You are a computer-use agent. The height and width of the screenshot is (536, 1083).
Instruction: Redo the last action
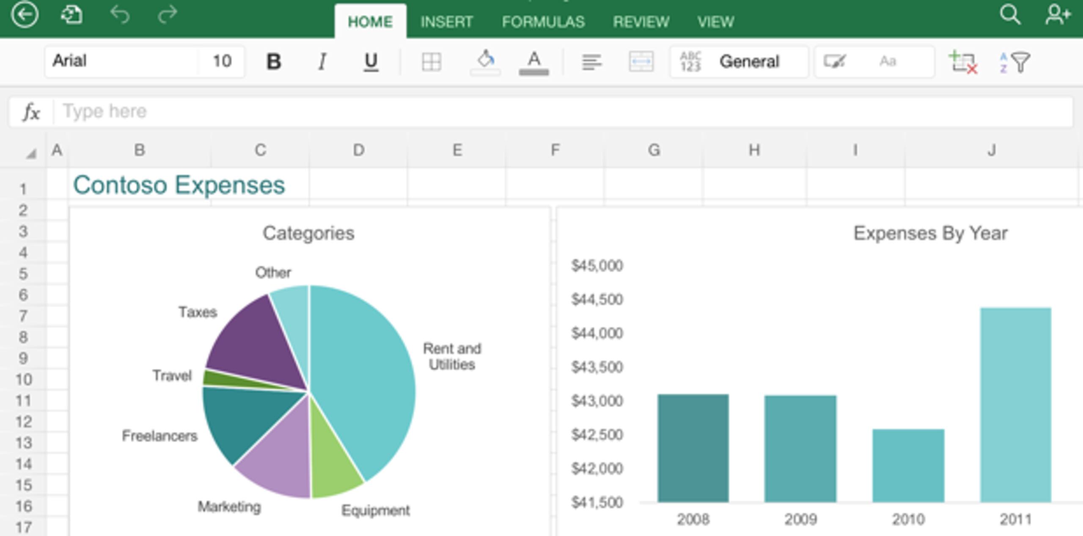(167, 15)
